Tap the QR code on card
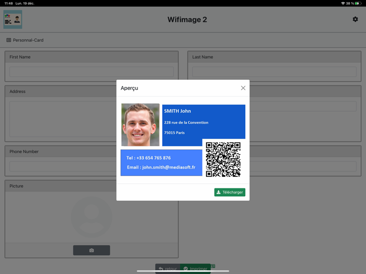Screen dimensions: 366x274 (223, 160)
